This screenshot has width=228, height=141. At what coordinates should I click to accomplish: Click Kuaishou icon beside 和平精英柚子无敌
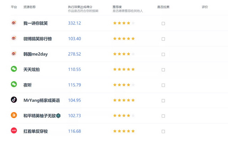(14, 115)
